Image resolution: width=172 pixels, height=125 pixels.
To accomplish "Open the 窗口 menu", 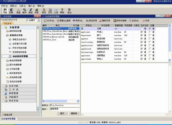I will click(32, 6).
